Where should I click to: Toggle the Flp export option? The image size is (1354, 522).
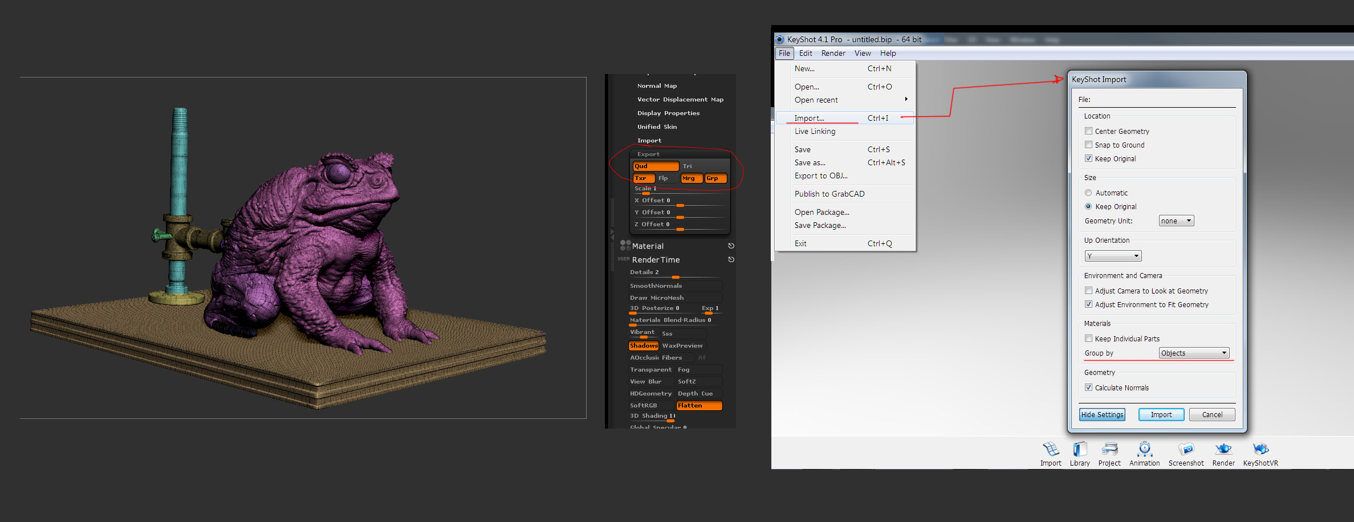point(668,178)
